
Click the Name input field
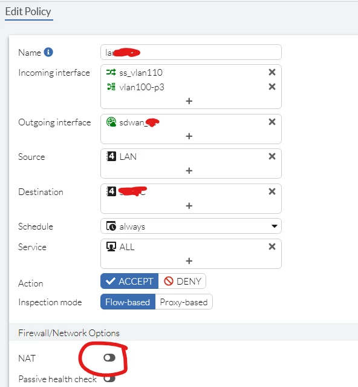pos(191,52)
